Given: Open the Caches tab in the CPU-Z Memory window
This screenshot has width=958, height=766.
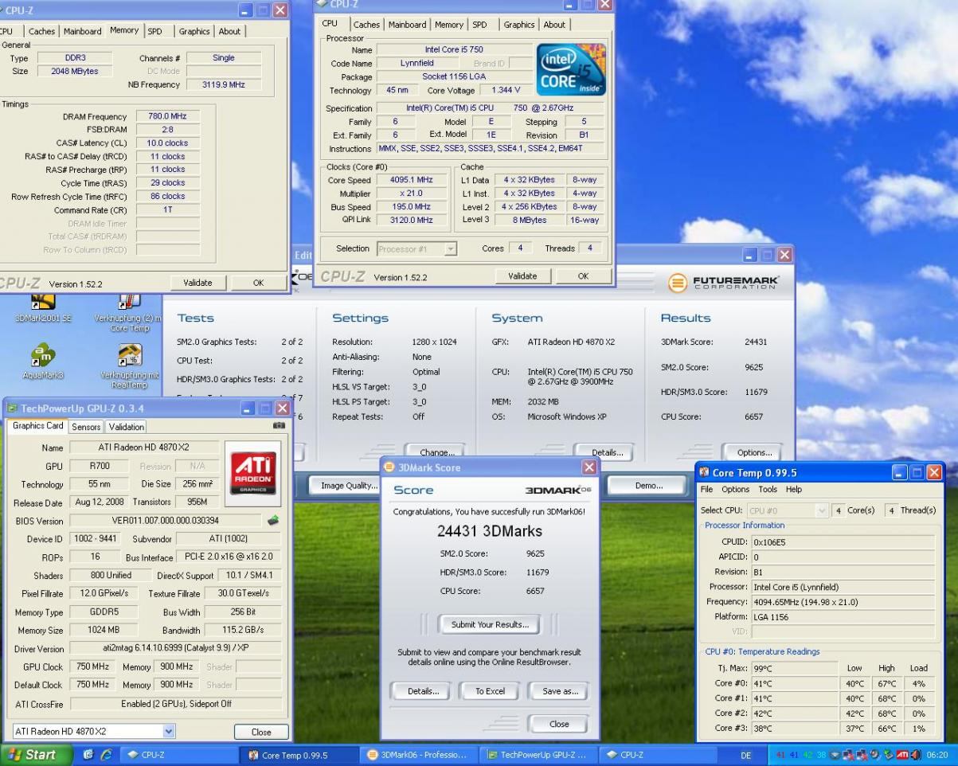Looking at the screenshot, I should click(x=41, y=31).
